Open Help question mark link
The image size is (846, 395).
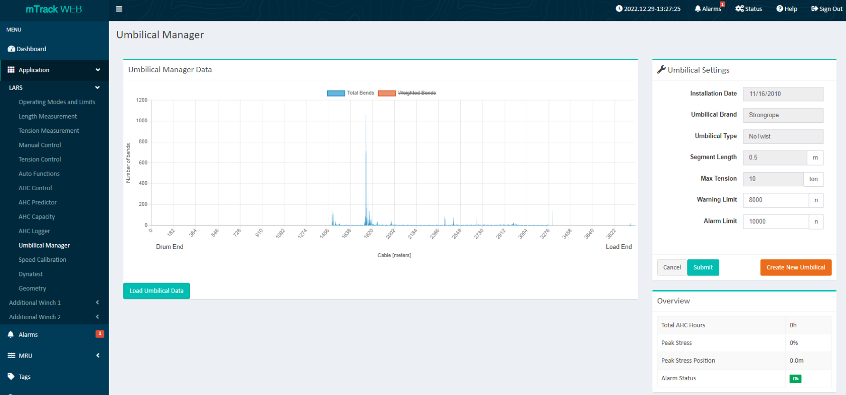(787, 9)
